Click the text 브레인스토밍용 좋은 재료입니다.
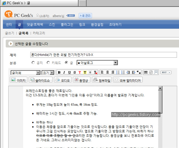Screen dimensions: 179x148 click(x=49, y=91)
